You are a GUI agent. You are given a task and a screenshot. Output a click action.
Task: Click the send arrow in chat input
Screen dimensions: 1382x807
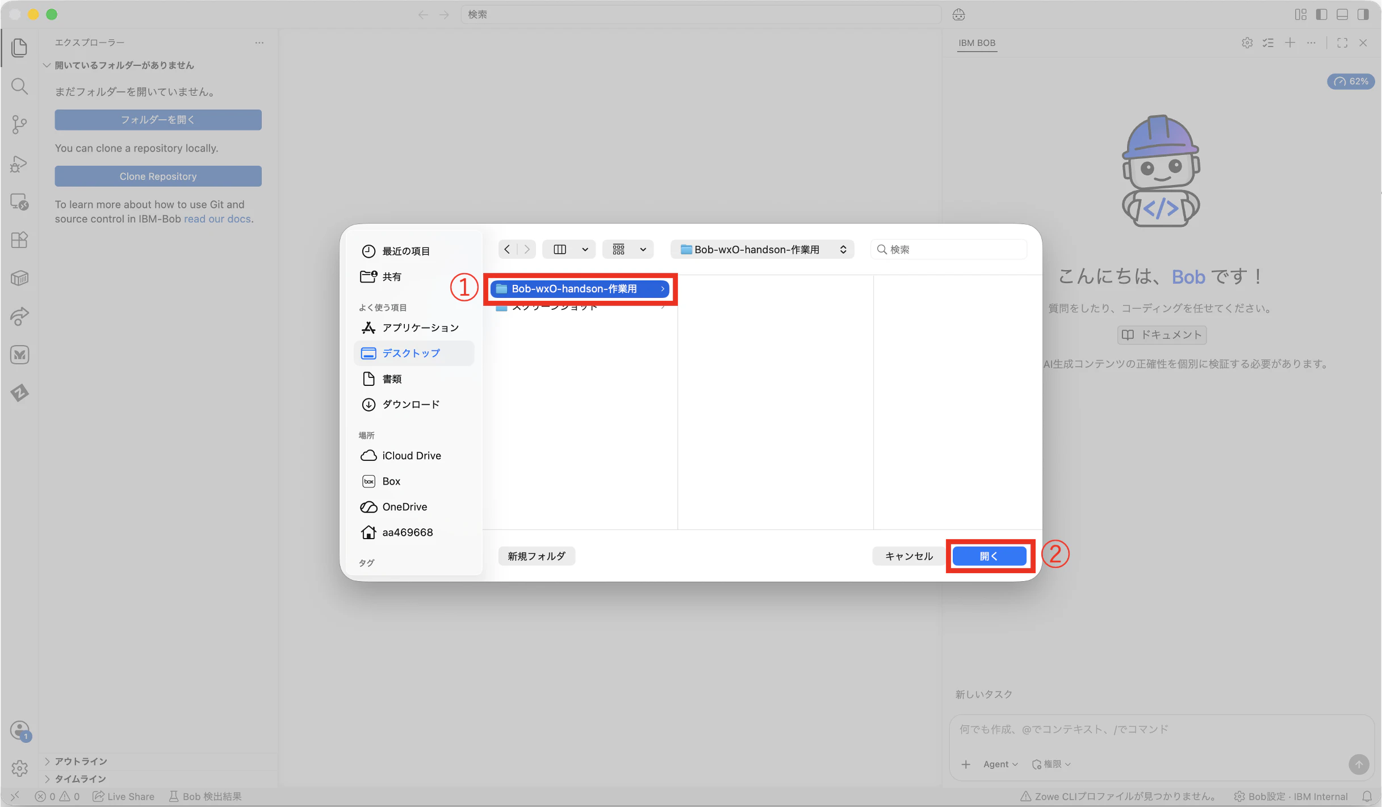tap(1359, 764)
